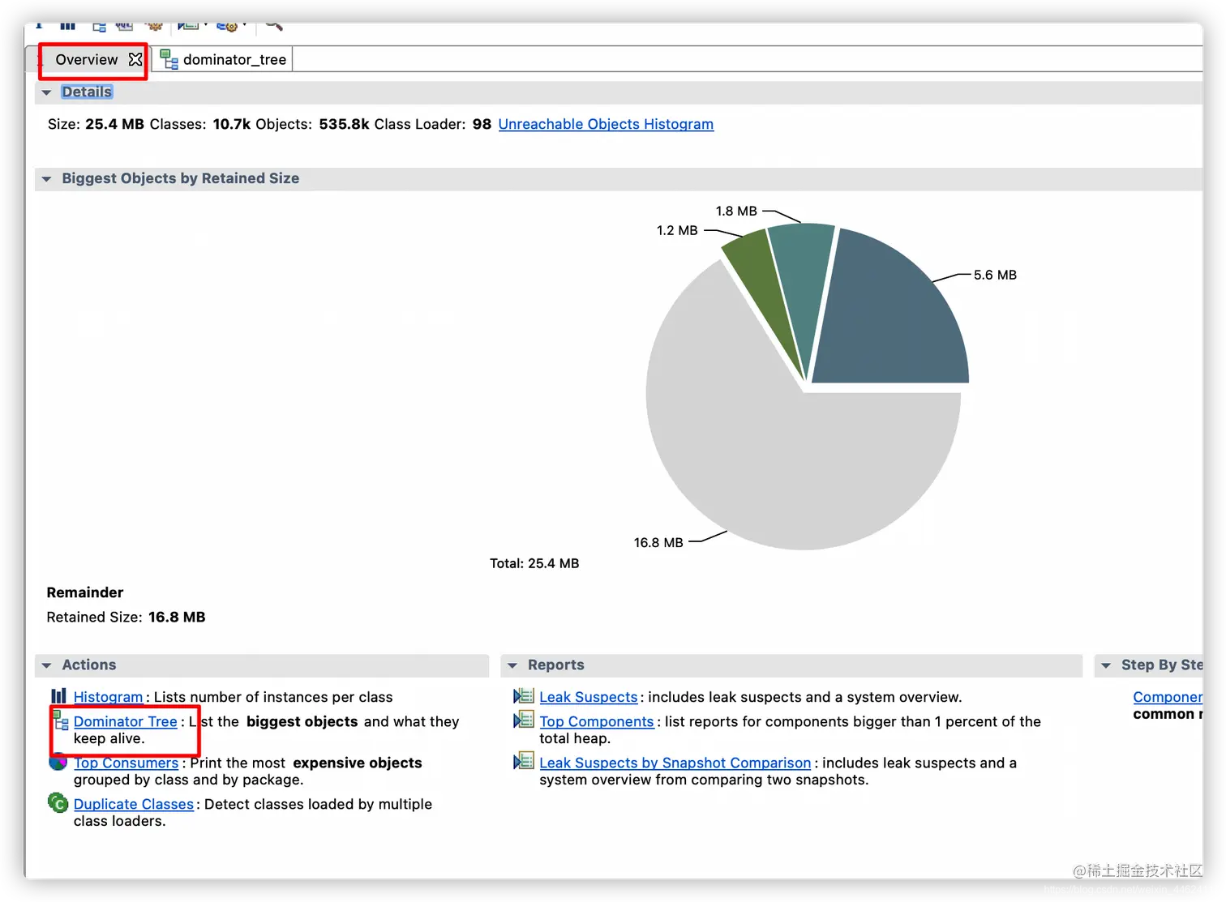Open the Top Consumers link
Screen dimensions: 1226x902
(x=126, y=763)
